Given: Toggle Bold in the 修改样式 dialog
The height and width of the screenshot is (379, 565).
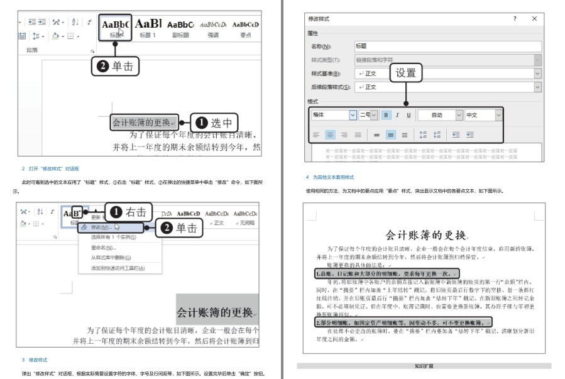Looking at the screenshot, I should point(386,115).
